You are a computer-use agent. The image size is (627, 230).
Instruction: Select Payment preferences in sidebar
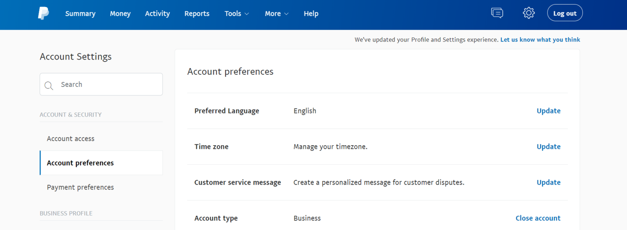point(80,187)
